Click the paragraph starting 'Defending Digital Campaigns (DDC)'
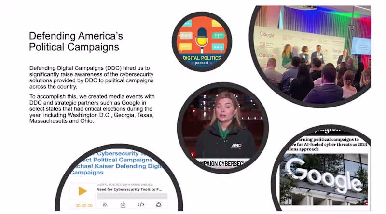The width and height of the screenshot is (386, 214). click(91, 77)
